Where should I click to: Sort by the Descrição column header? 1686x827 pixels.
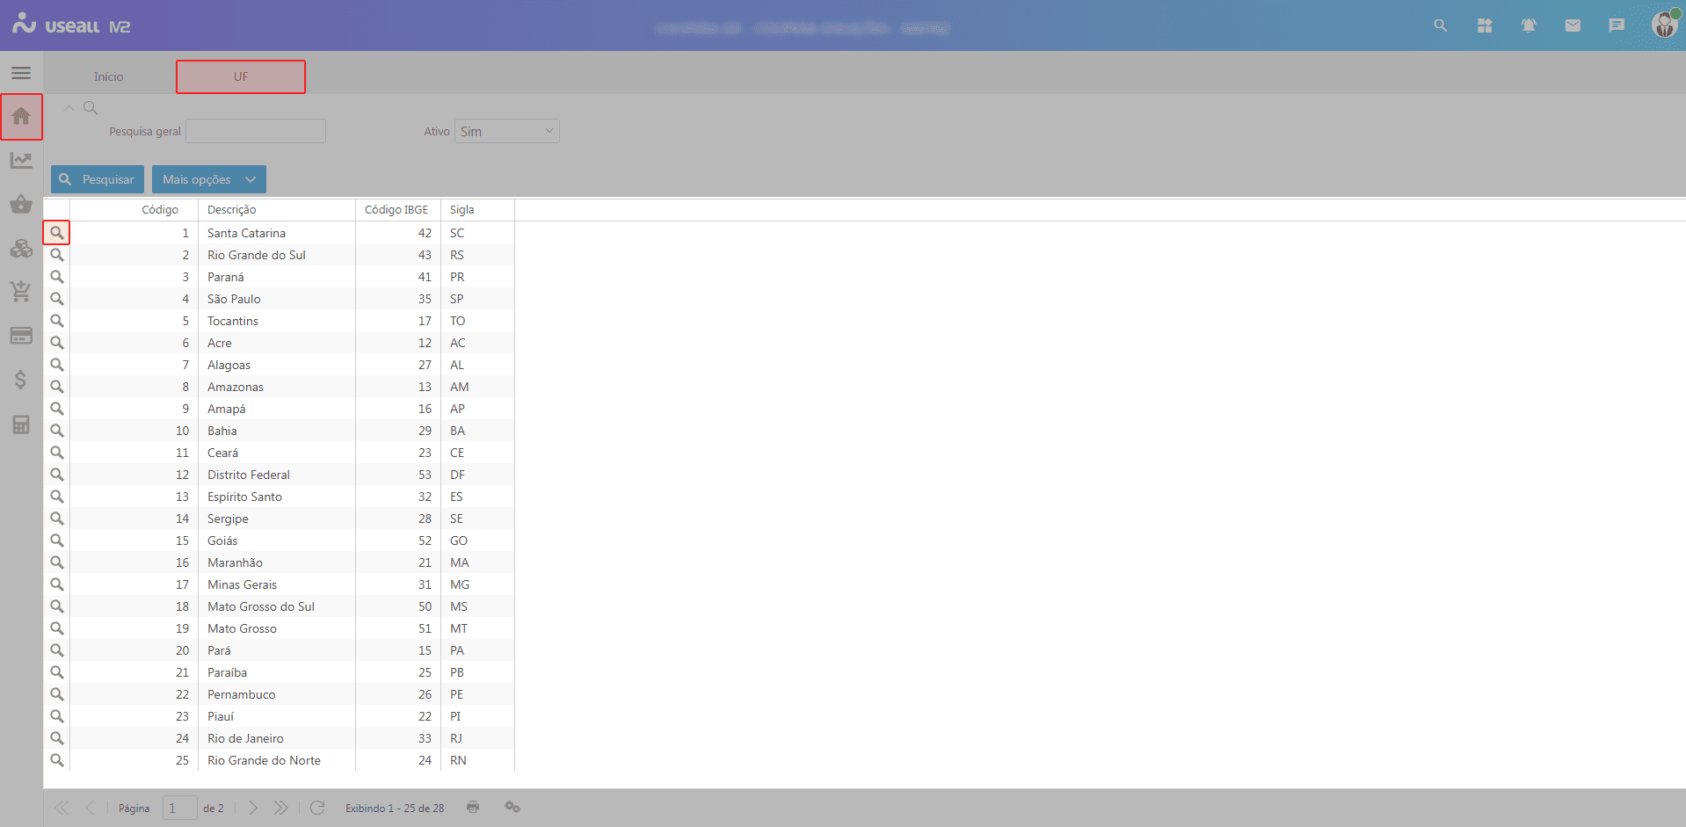(232, 210)
